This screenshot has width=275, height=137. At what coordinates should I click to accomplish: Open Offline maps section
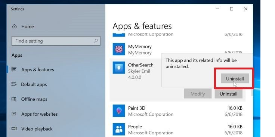(34, 99)
